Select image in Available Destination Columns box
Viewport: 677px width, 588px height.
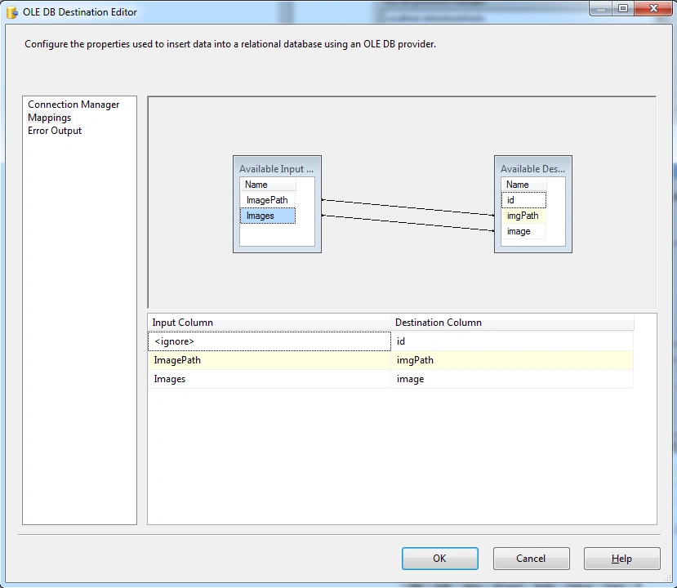(523, 231)
